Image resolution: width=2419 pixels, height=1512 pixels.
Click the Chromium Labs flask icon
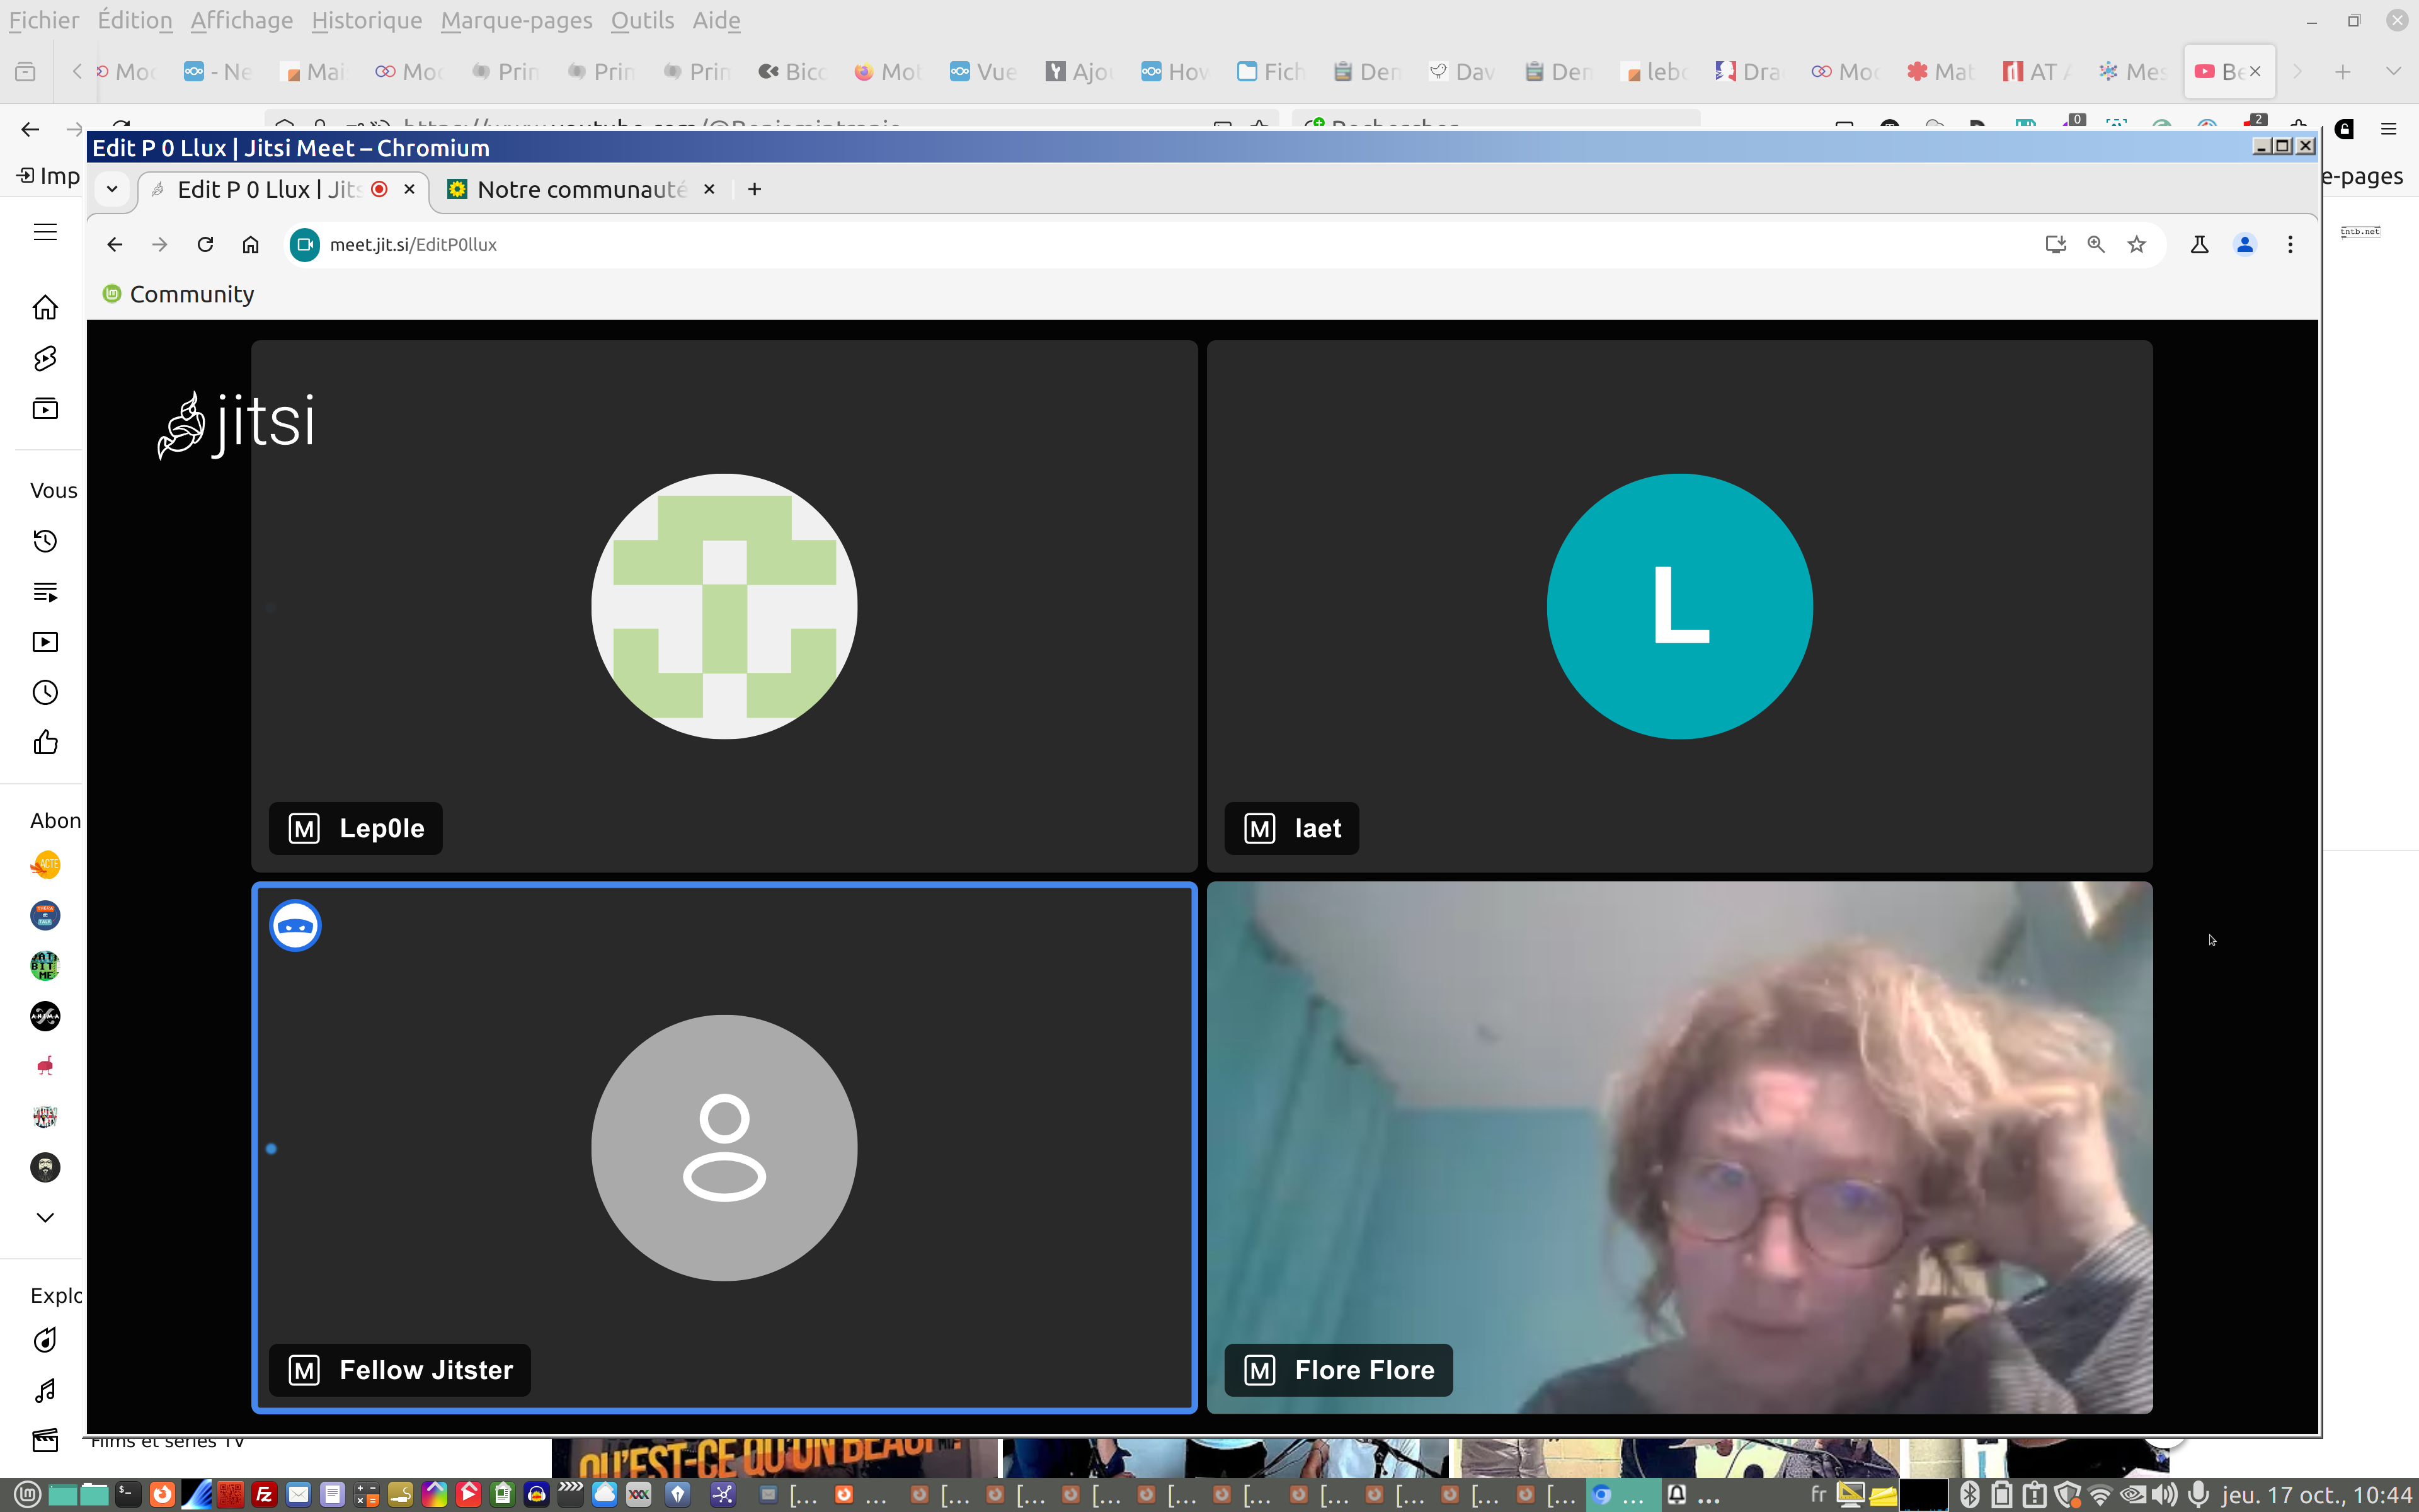2199,245
